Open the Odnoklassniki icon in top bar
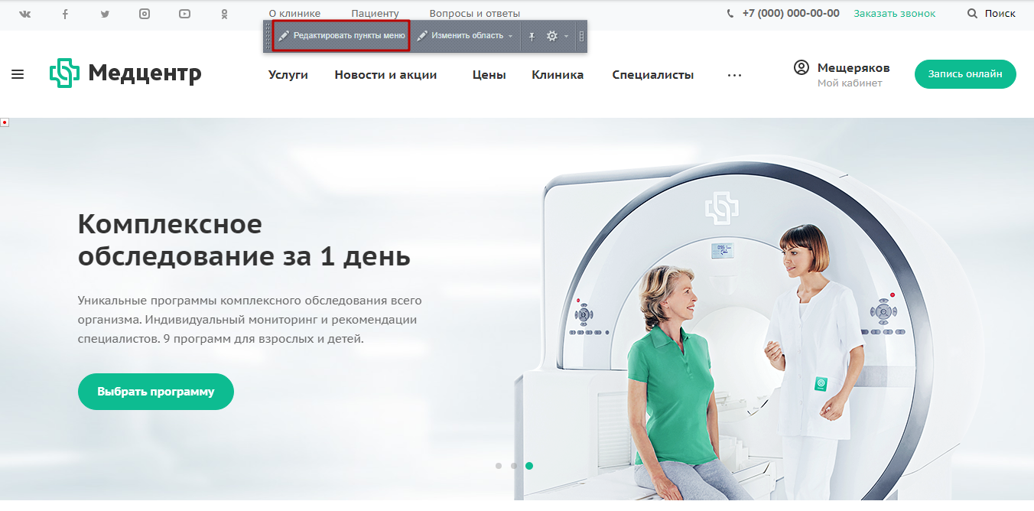Screen dimensions: 1034x511 224,14
